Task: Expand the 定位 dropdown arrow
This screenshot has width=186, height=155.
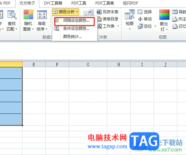Action: tap(155, 26)
